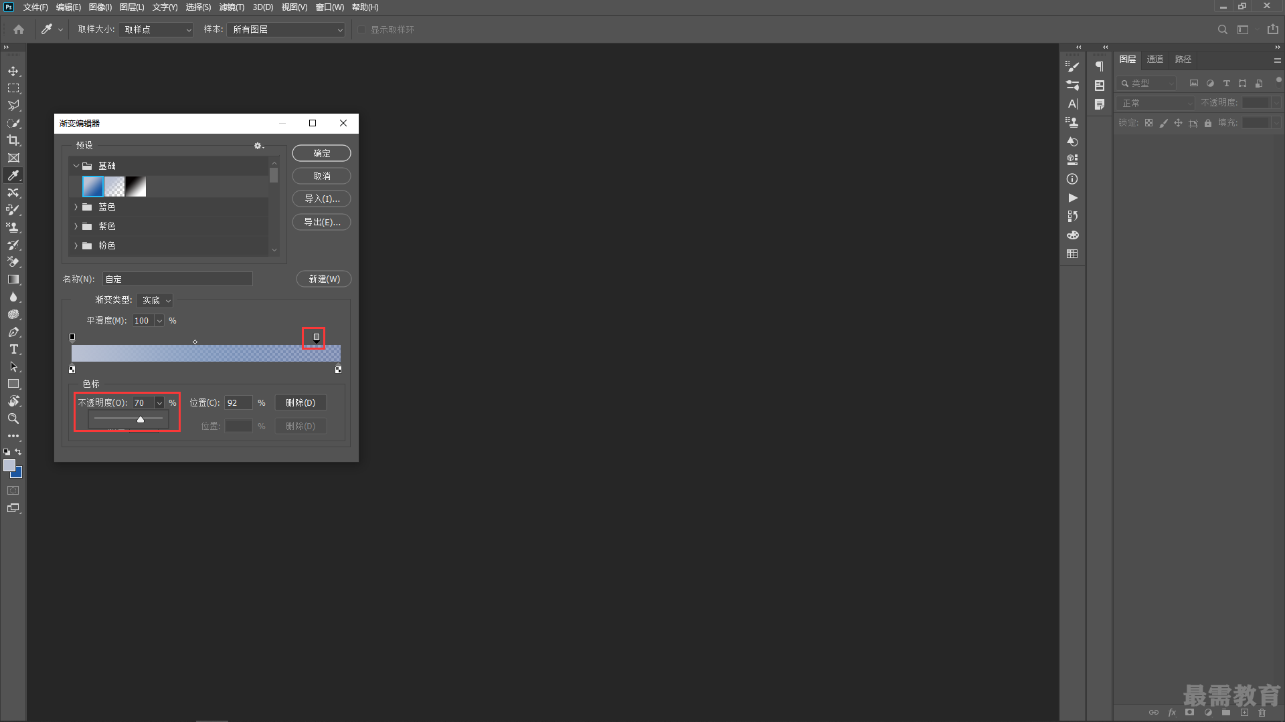The image size is (1285, 722).
Task: Open the Brush Settings panel icon
Action: pos(1072,66)
